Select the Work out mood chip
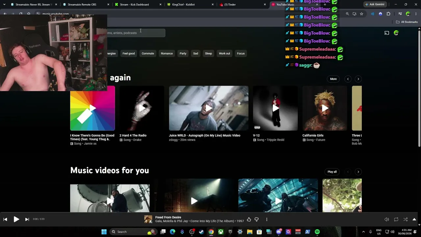Screen dimensions: 421x237 click(x=224, y=53)
